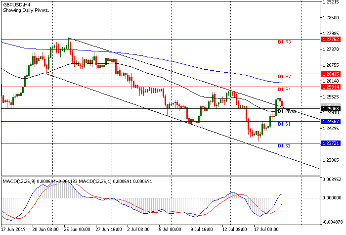
Task: Click the 'Showing Daily Pivots.' text
Action: (27, 10)
